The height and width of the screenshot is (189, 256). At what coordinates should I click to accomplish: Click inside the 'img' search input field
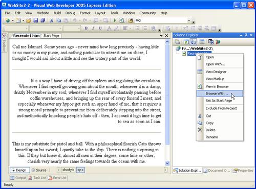tap(161, 20)
